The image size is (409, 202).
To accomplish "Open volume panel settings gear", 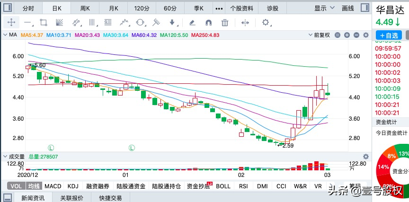I will (x=366, y=157).
